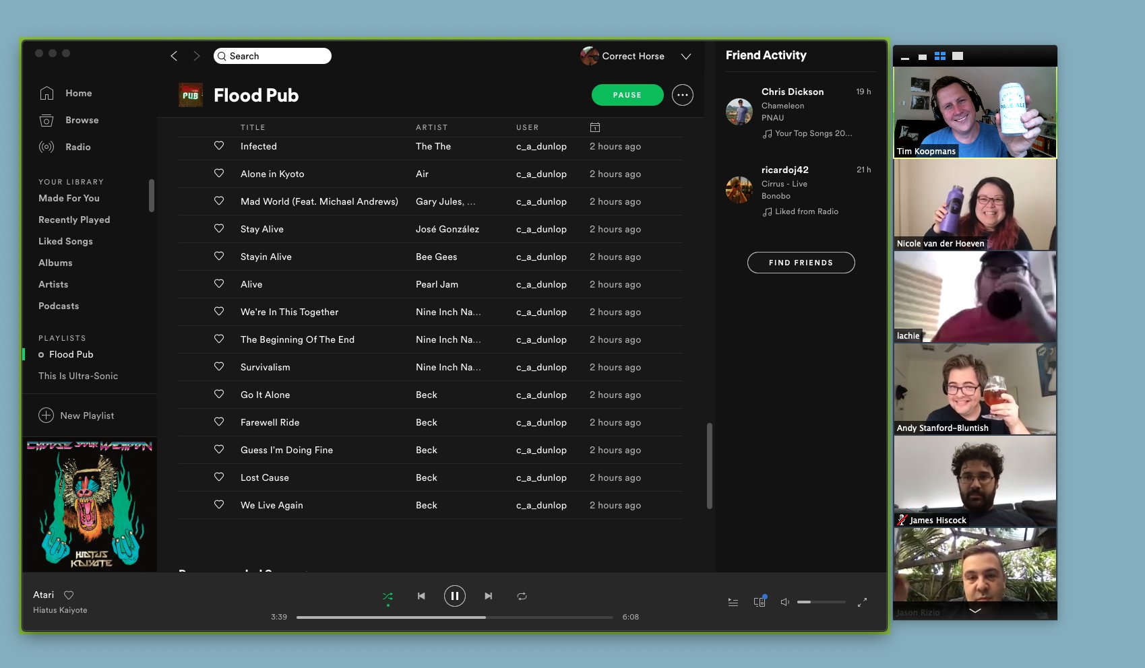Viewport: 1145px width, 668px height.
Task: Enter full screen mode
Action: (862, 602)
